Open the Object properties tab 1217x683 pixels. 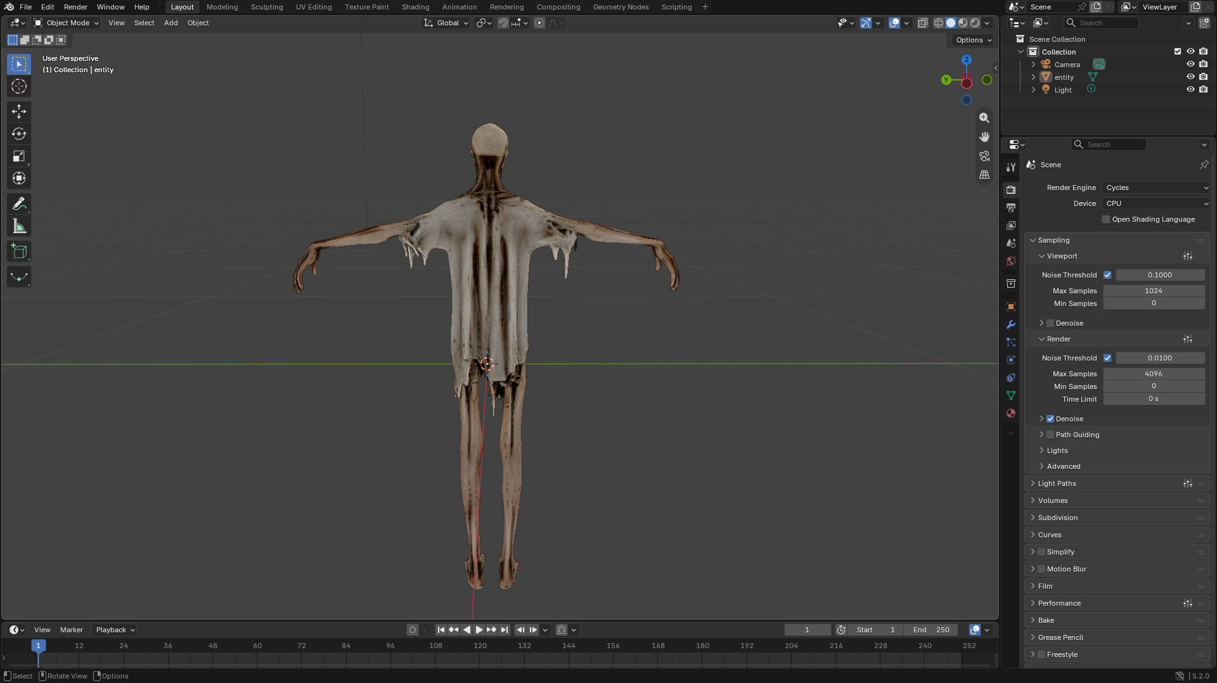point(1011,307)
